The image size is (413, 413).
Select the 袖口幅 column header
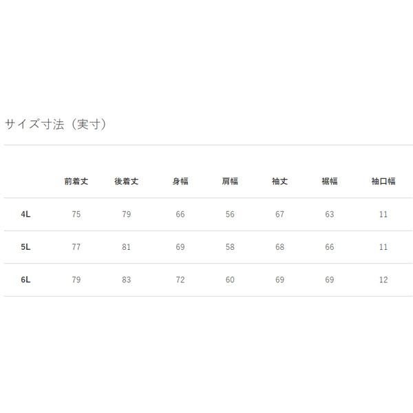(383, 182)
